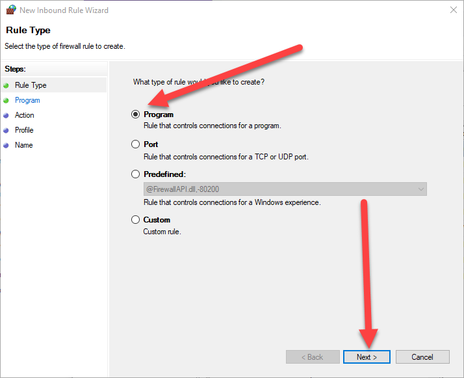This screenshot has width=464, height=378.
Task: Select the Program radio button
Action: 135,115
